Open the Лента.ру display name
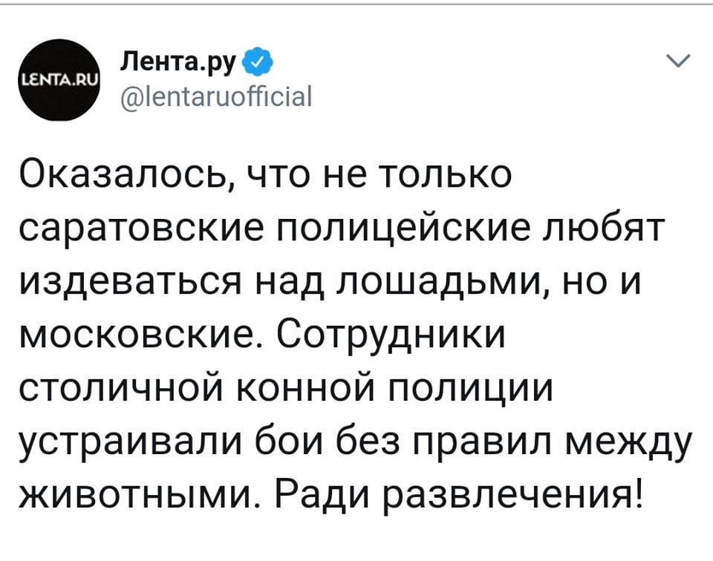Screen dimensions: 713x561 178,63
